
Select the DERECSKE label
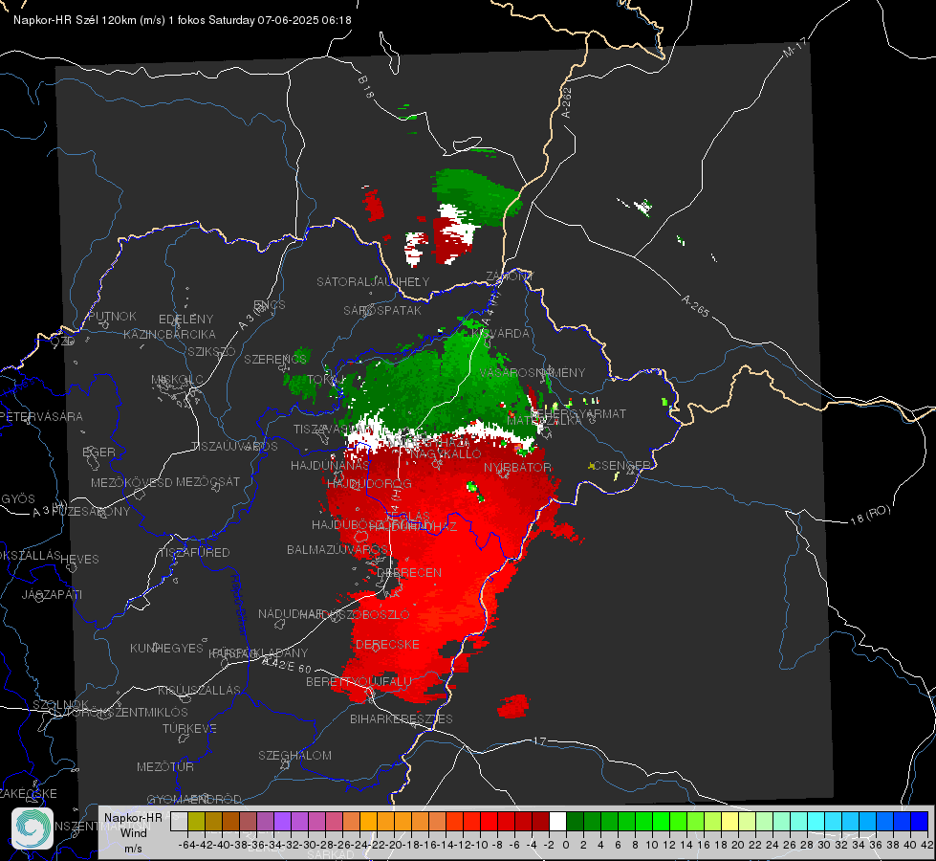[x=387, y=644]
